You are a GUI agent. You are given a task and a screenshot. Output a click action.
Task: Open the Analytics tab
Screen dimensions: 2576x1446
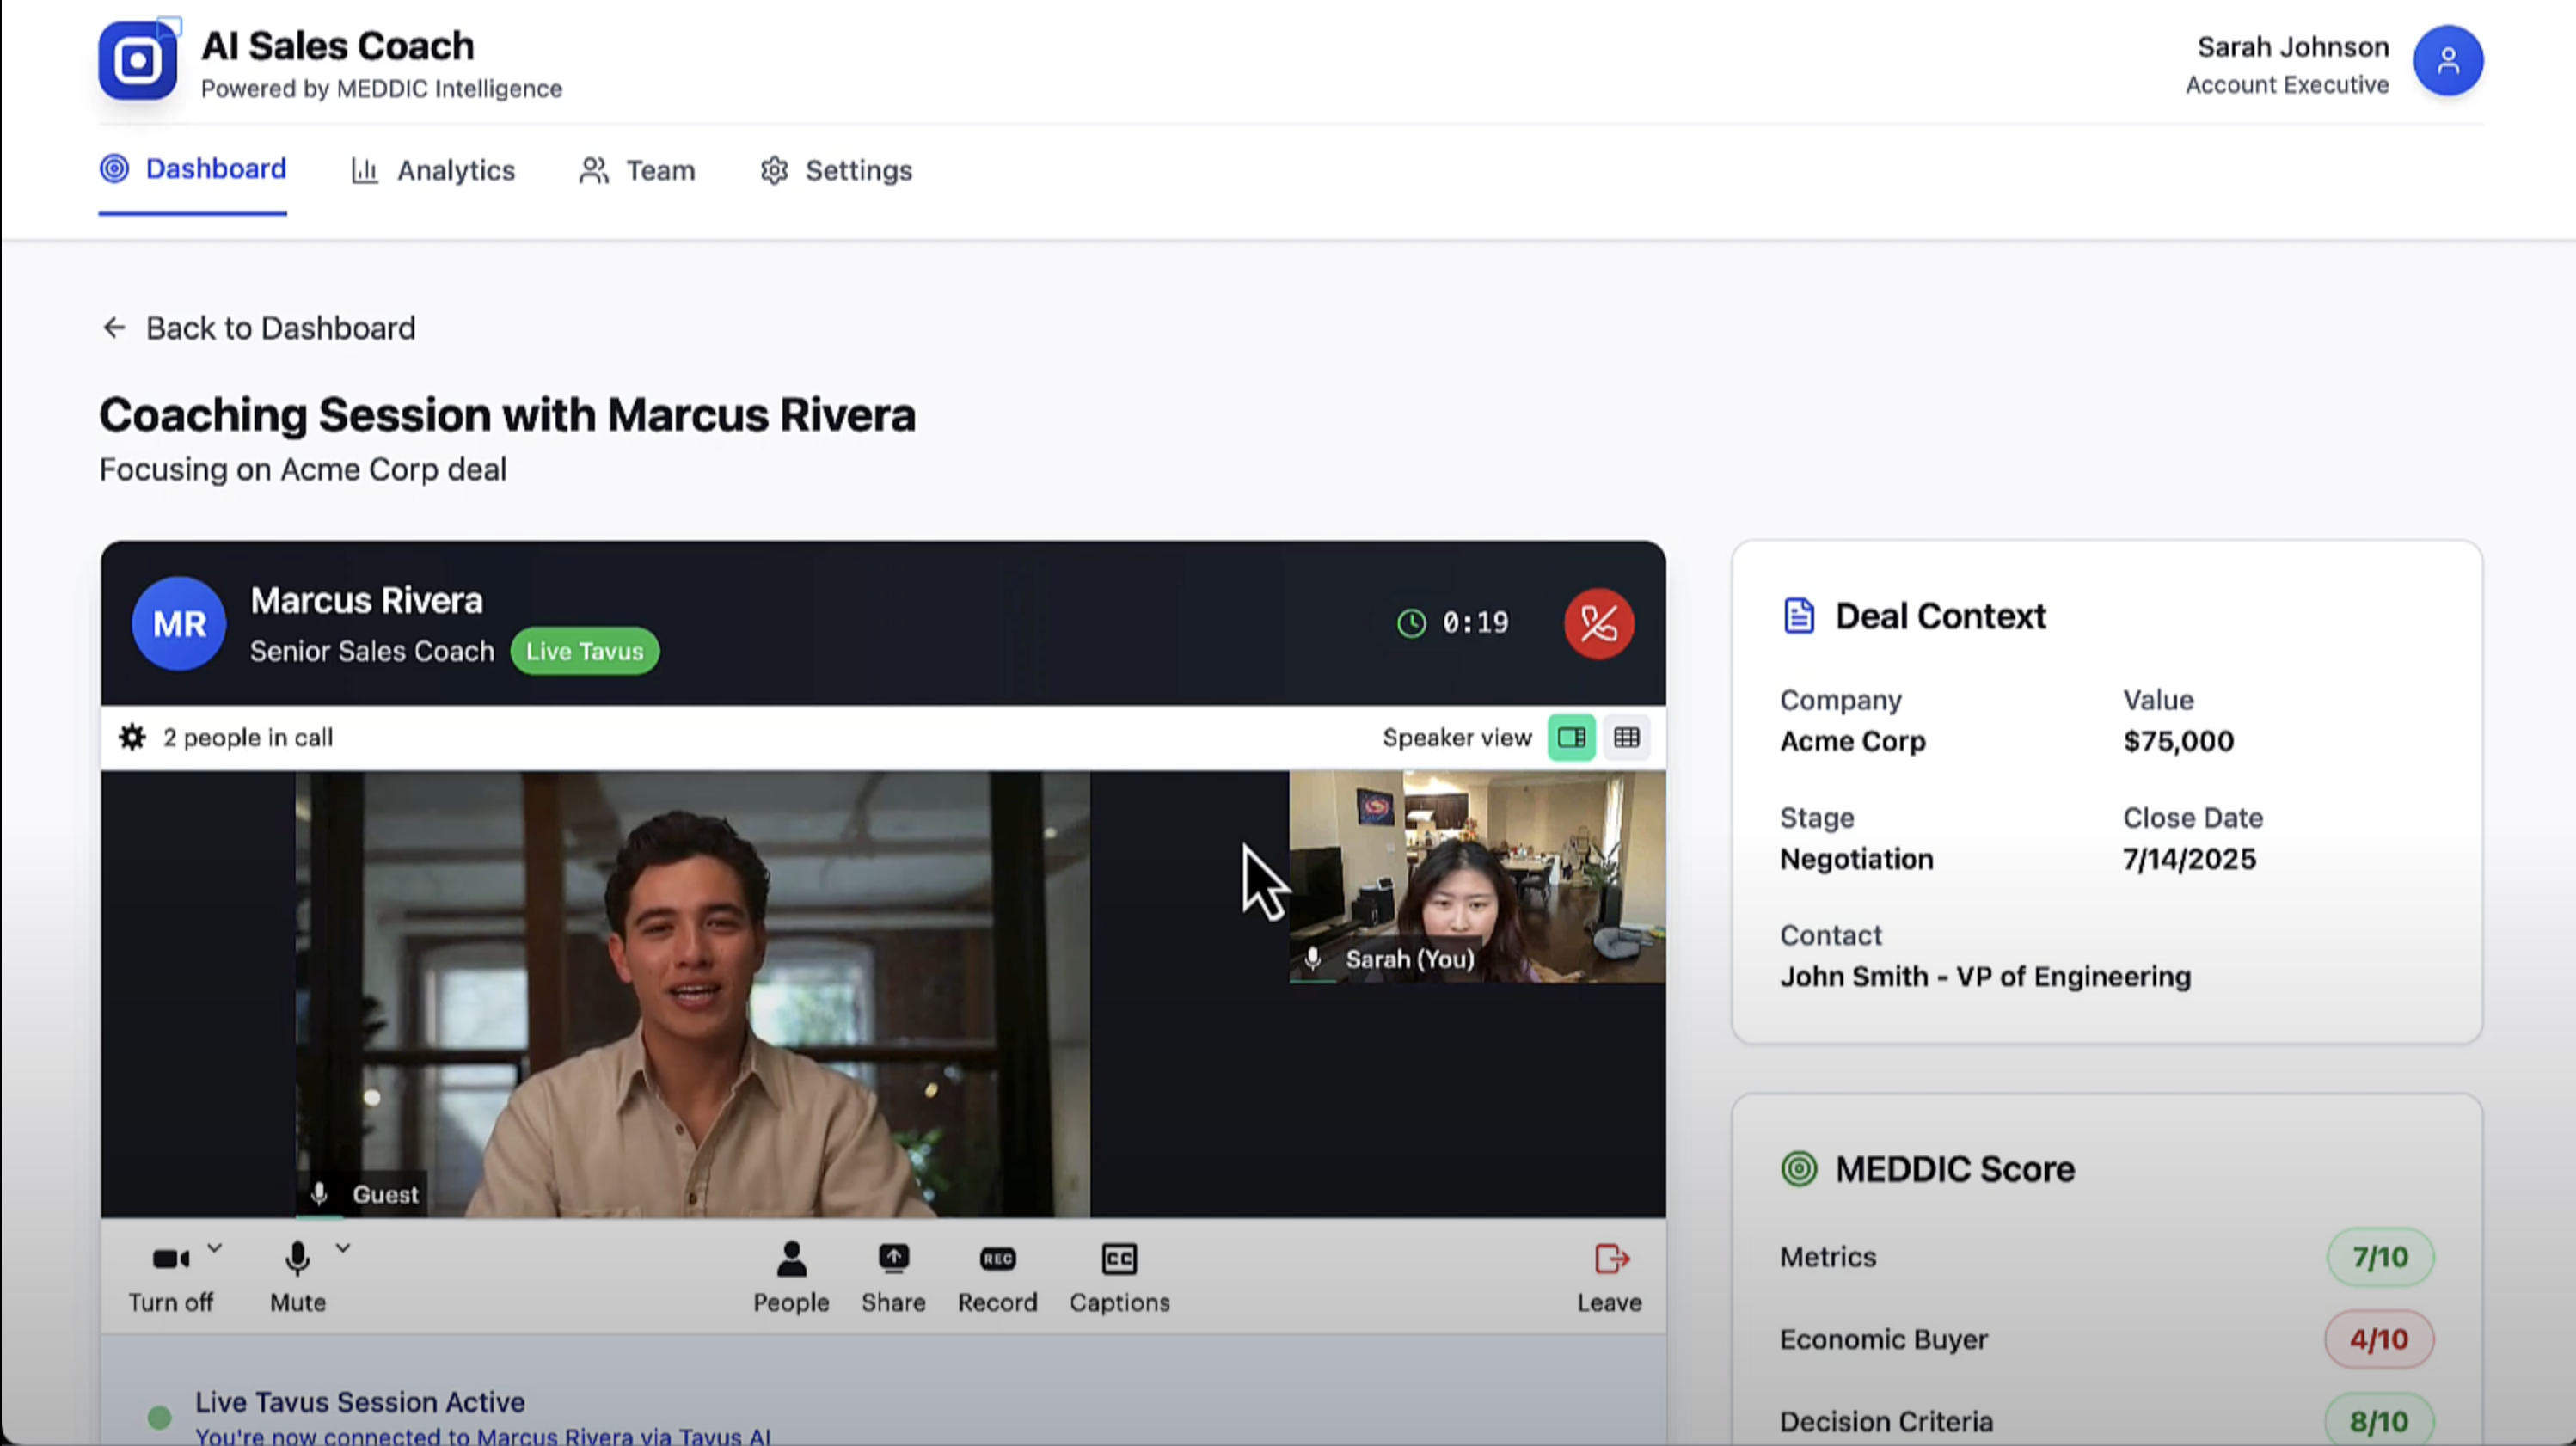coord(433,171)
